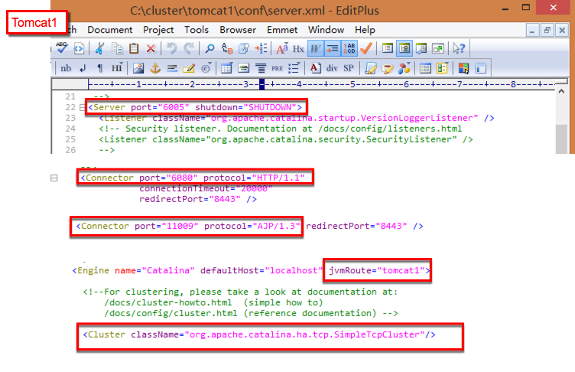The width and height of the screenshot is (575, 372).
Task: Open the Hx hex viewer icon
Action: (298, 48)
